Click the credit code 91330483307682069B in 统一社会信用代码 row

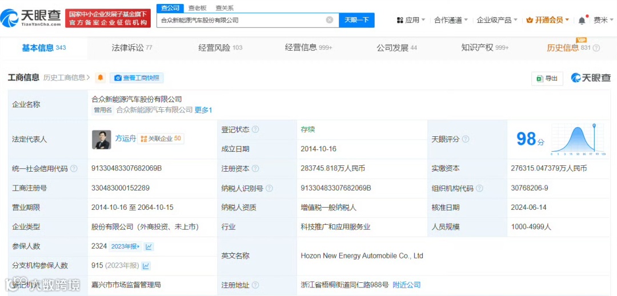[x=127, y=168]
